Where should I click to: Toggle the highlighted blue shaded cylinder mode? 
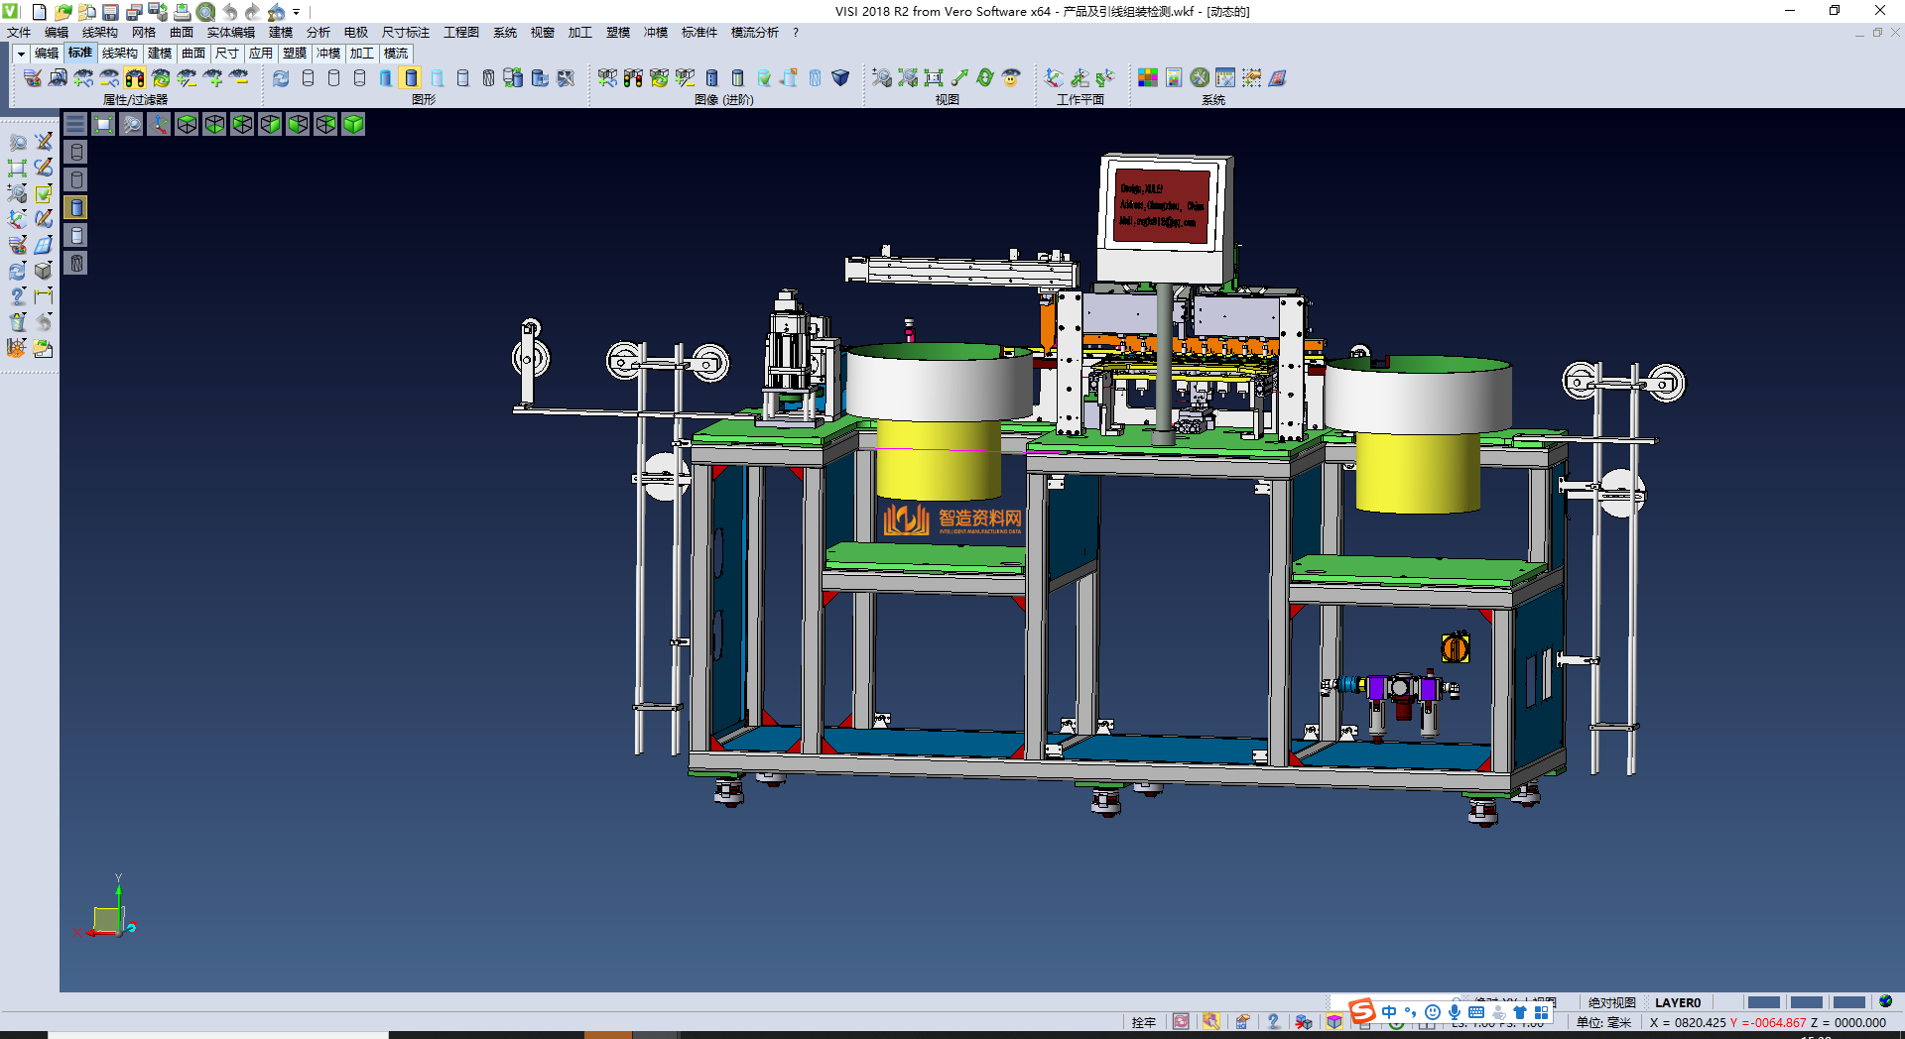411,78
